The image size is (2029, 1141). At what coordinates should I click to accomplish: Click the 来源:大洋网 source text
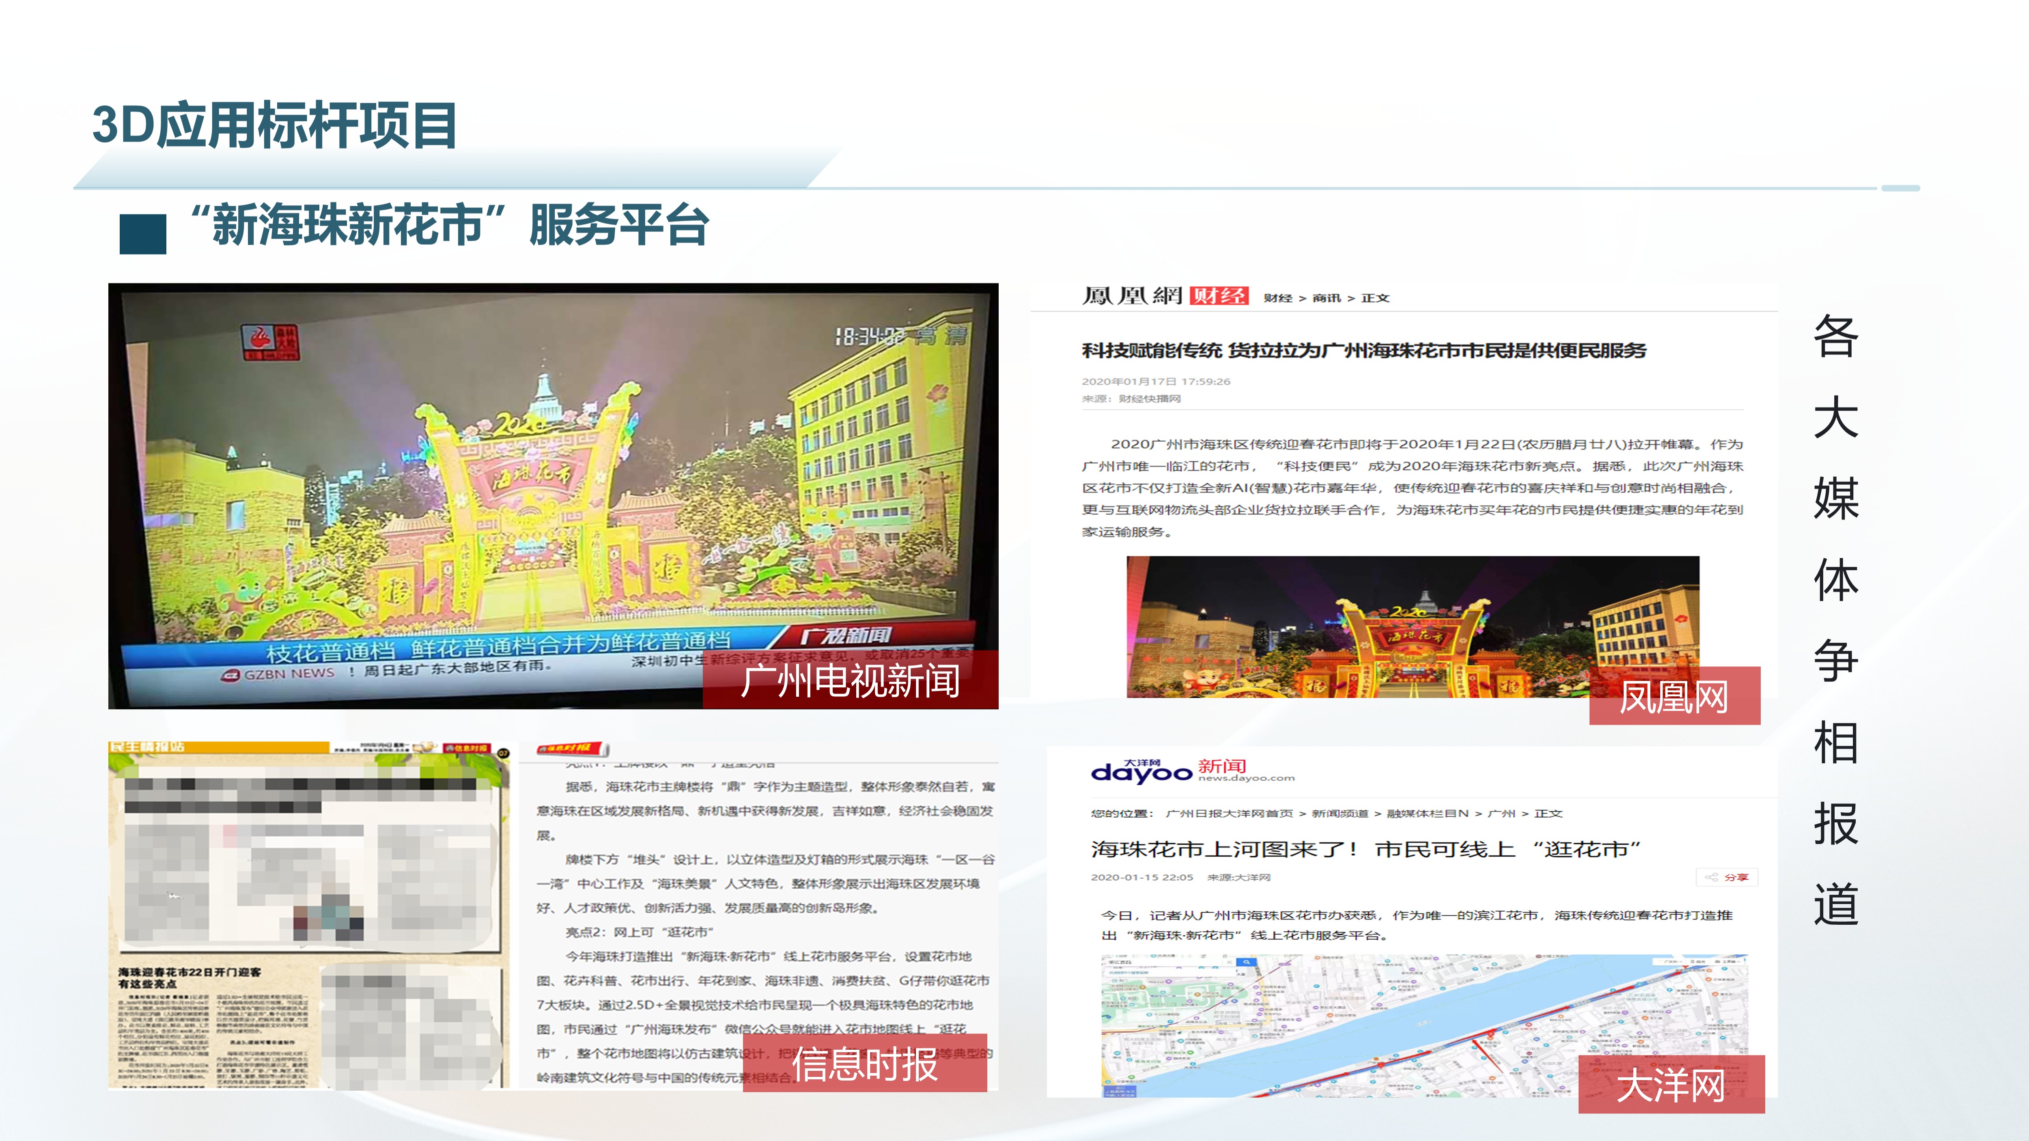[1238, 877]
